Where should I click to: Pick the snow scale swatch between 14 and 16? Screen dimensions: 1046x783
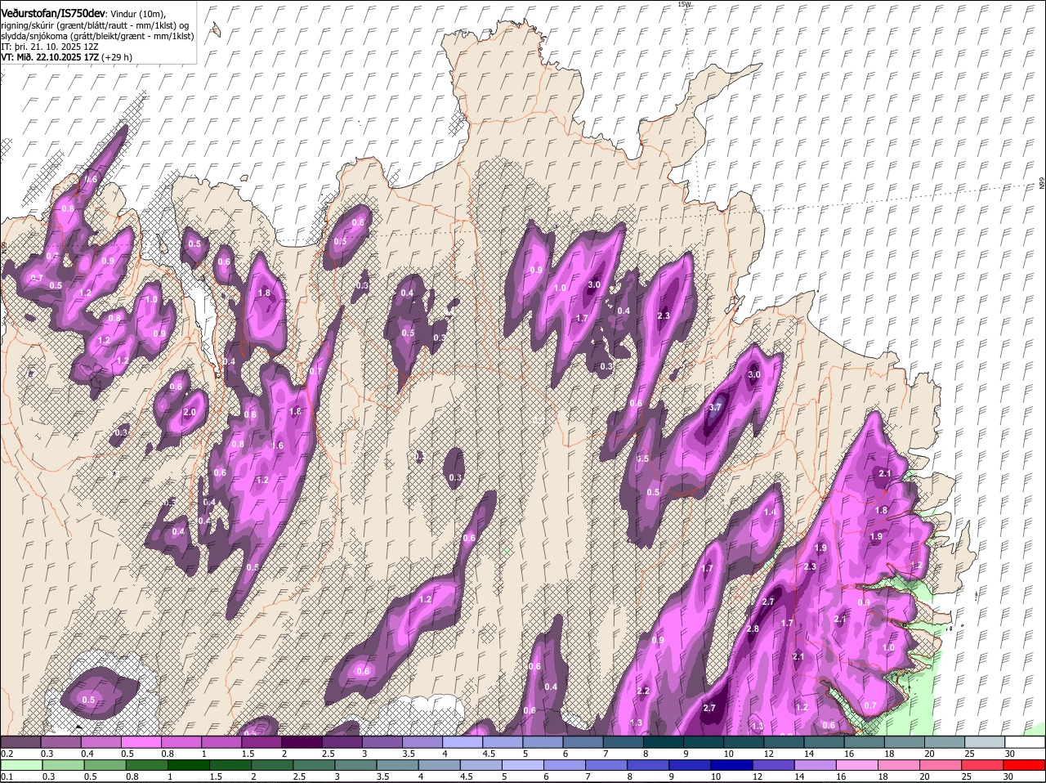point(825,742)
